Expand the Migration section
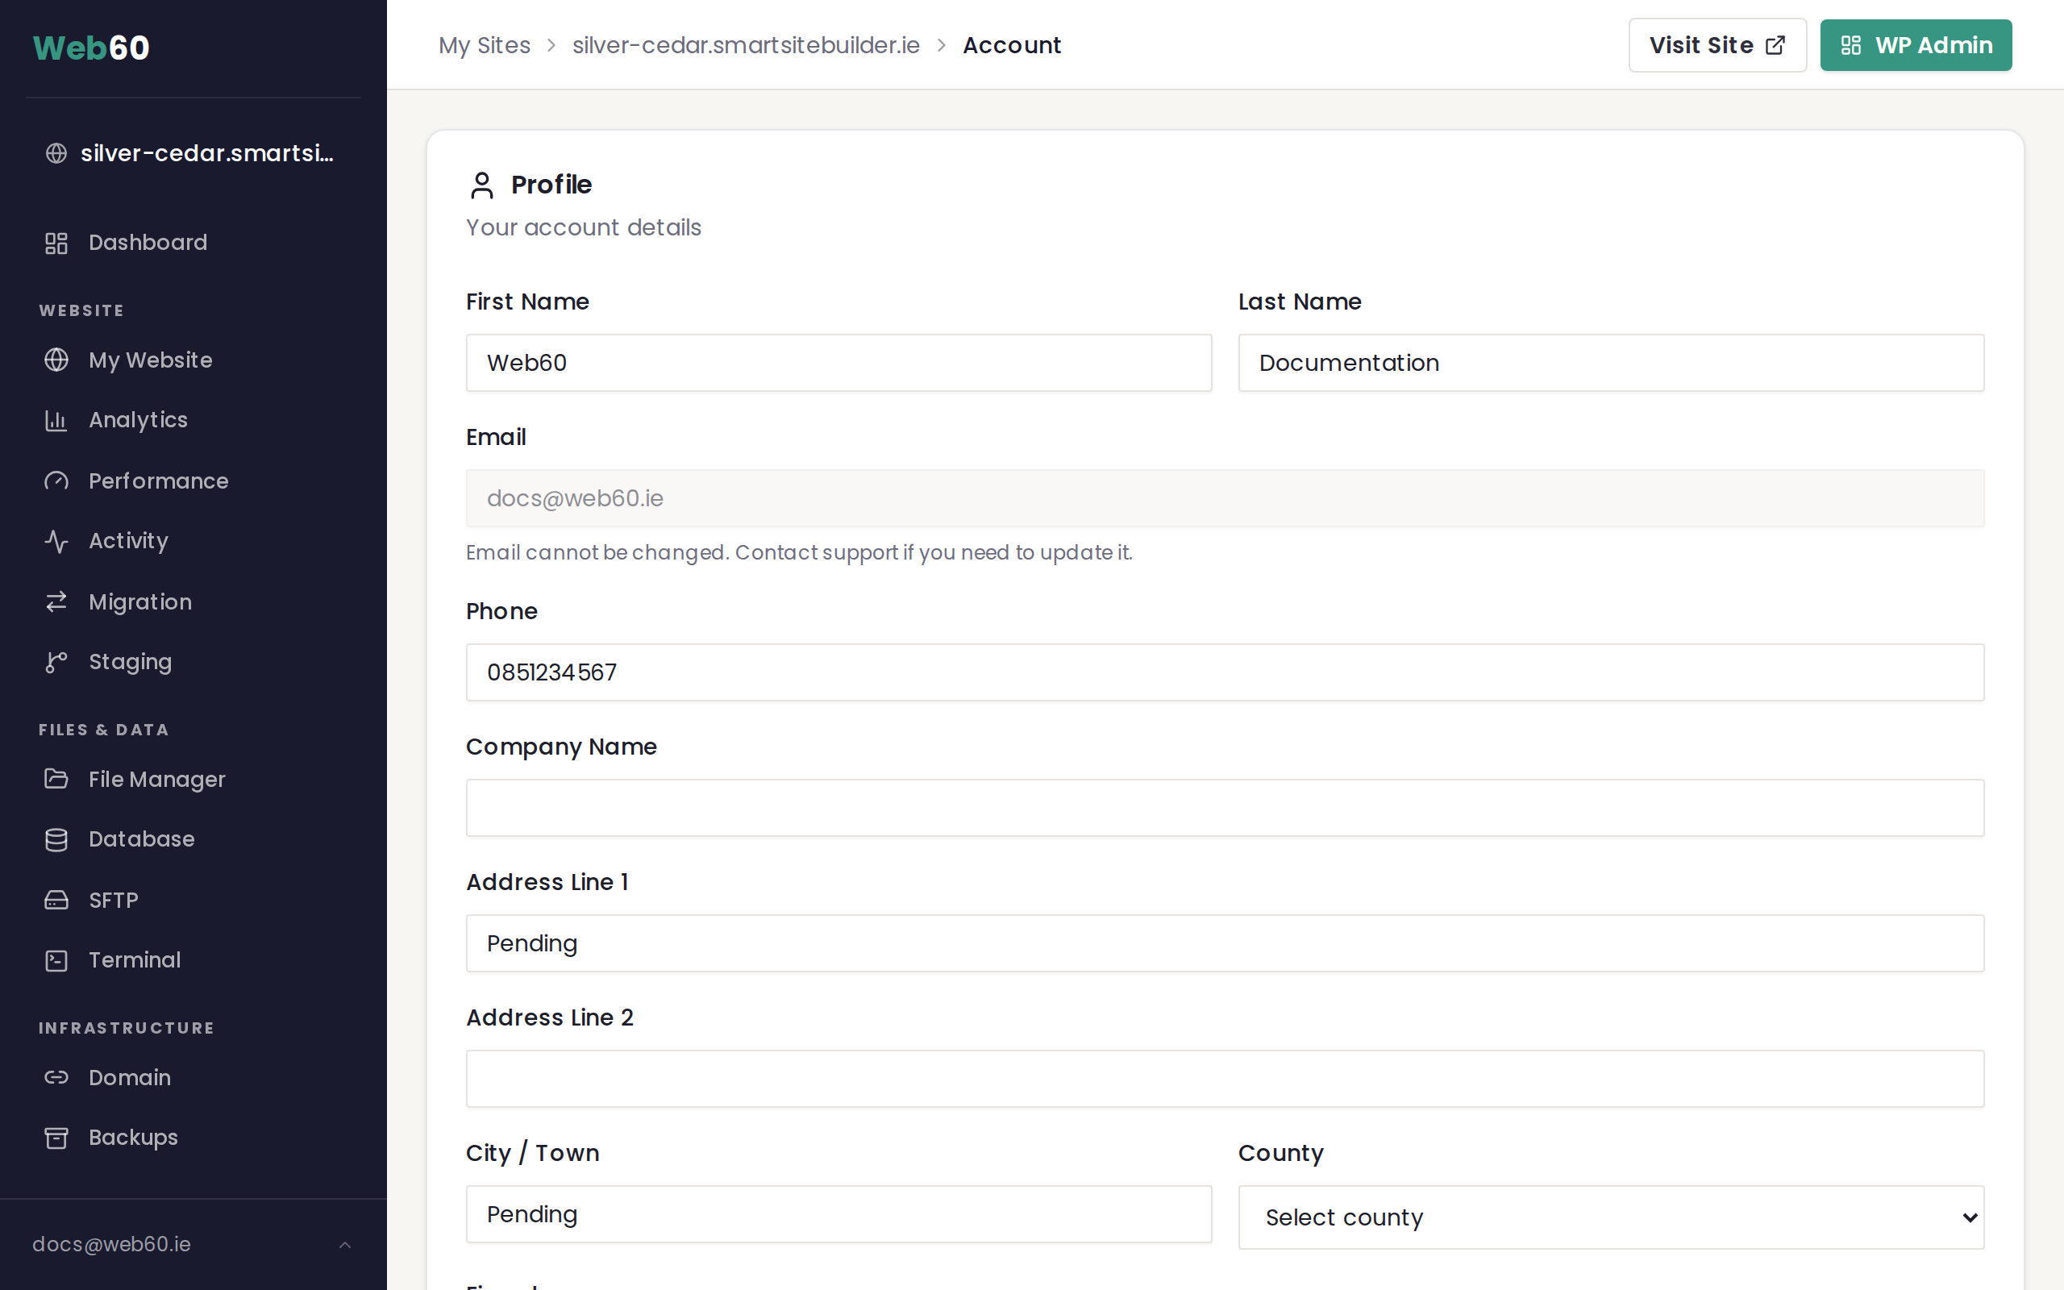The height and width of the screenshot is (1290, 2064). coord(139,601)
